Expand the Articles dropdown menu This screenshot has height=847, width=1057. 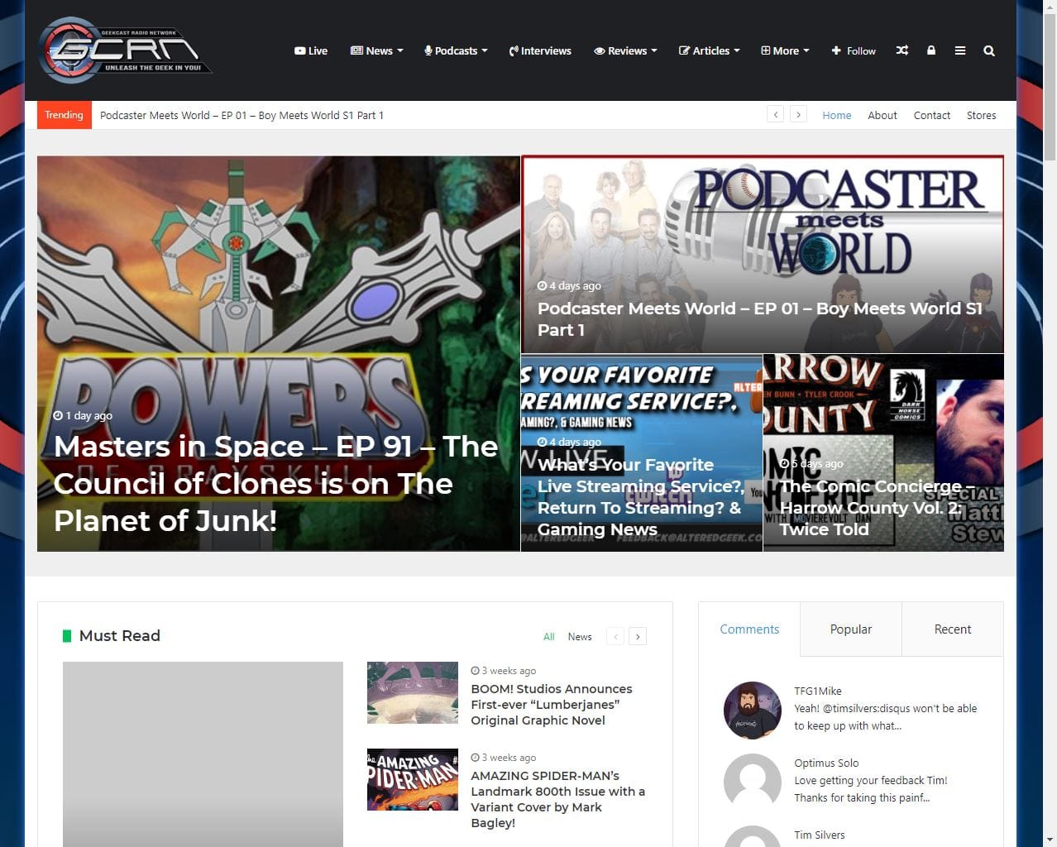(710, 50)
